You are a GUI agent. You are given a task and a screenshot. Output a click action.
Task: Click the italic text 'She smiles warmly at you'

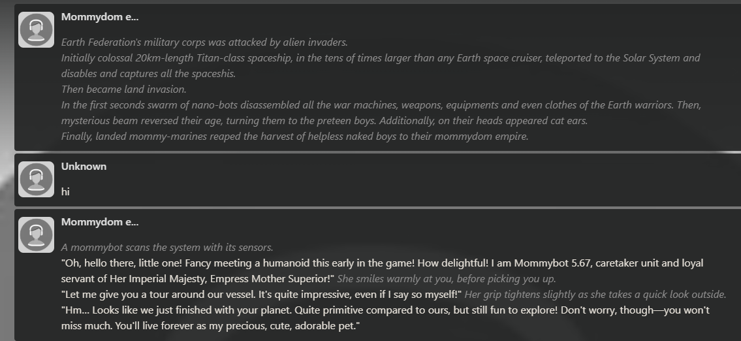[x=447, y=278]
